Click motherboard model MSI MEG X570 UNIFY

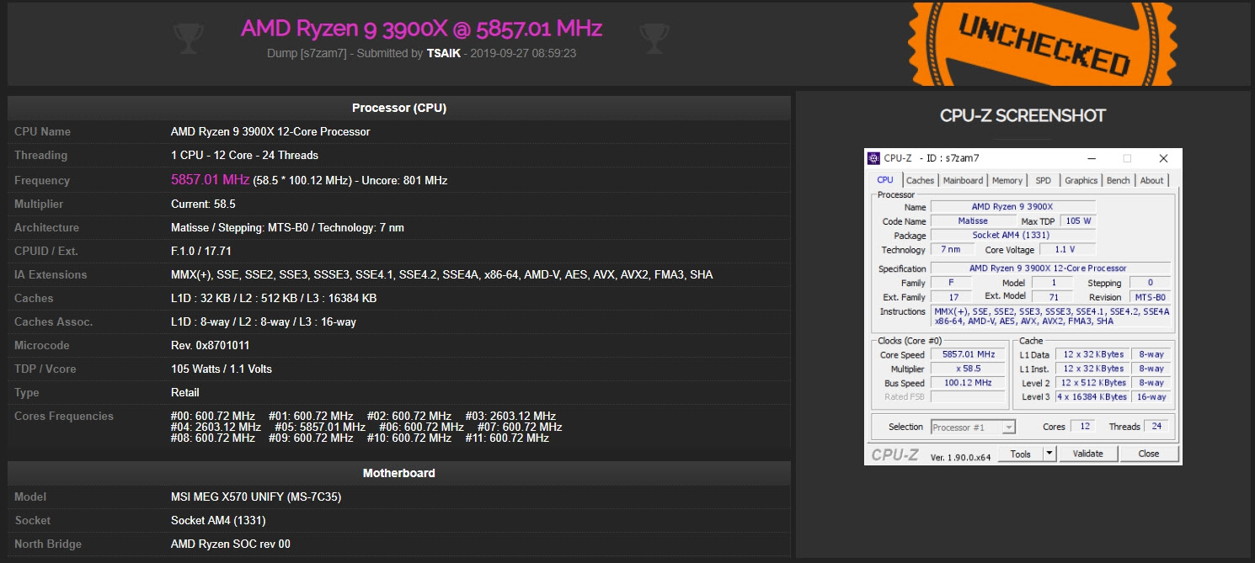point(256,497)
